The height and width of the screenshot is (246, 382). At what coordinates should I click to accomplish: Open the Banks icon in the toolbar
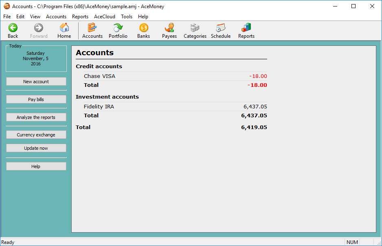click(x=143, y=30)
